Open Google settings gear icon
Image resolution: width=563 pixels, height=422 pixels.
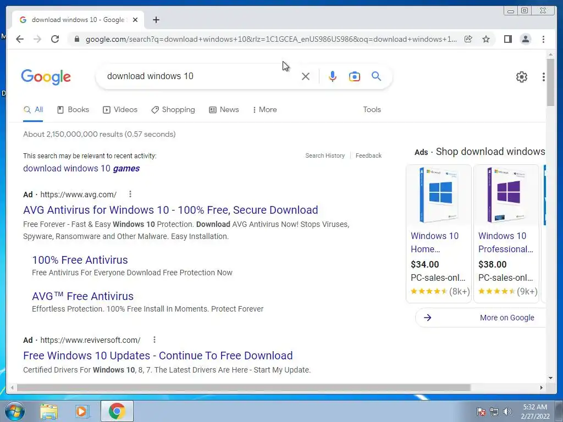pos(521,76)
